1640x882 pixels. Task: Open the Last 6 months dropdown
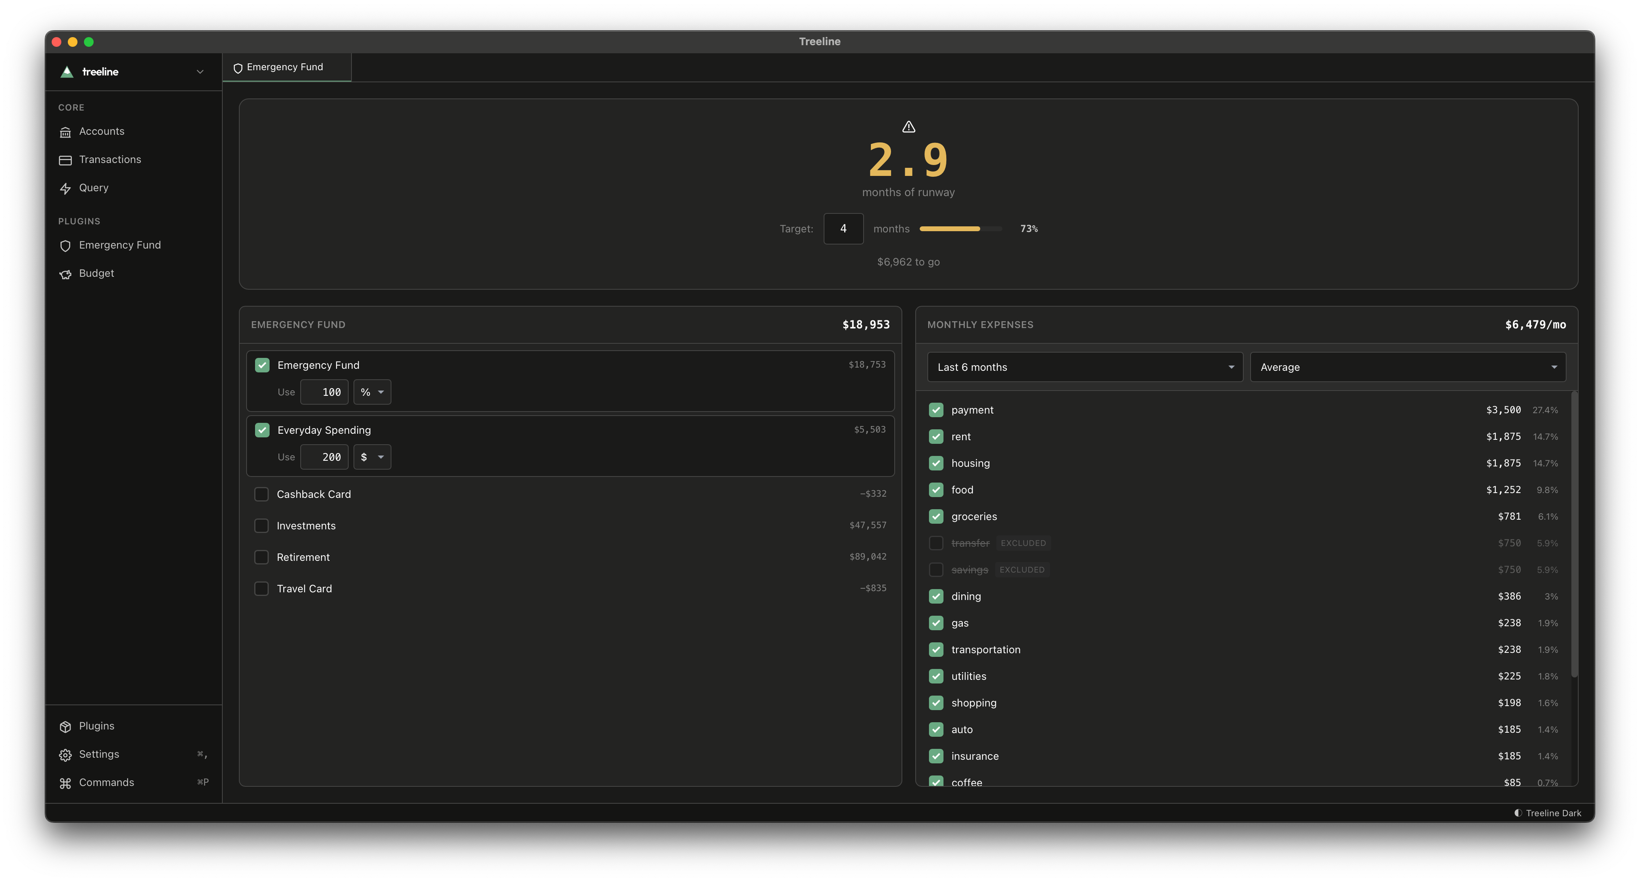(x=1084, y=366)
